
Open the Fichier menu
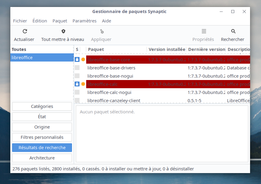[x=20, y=21]
